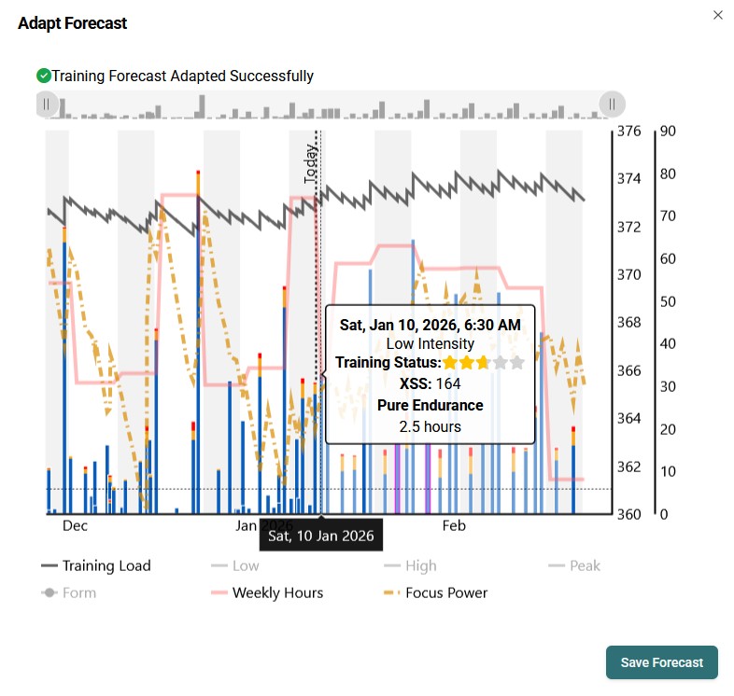Toggle the Form legend entry on
This screenshot has width=734, height=696.
[x=69, y=592]
